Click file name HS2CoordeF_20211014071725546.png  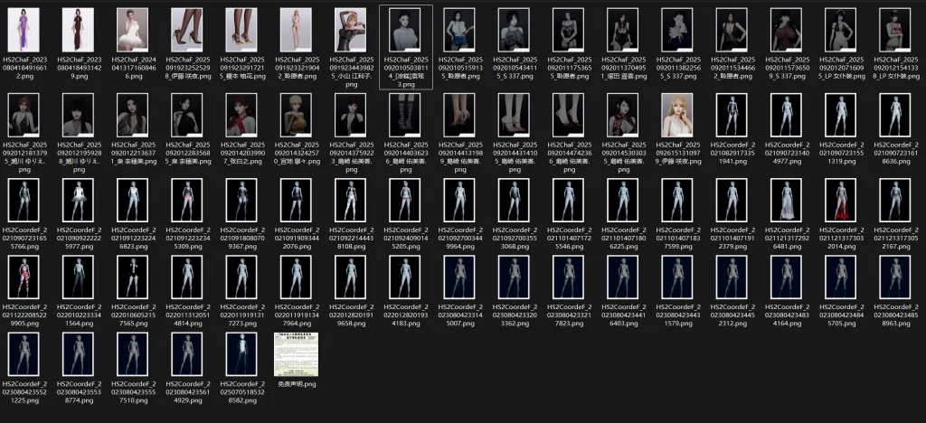(x=568, y=238)
